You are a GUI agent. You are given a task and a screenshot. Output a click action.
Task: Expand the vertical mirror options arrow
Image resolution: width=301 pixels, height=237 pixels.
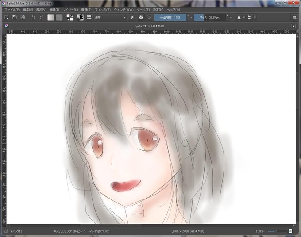[255, 17]
